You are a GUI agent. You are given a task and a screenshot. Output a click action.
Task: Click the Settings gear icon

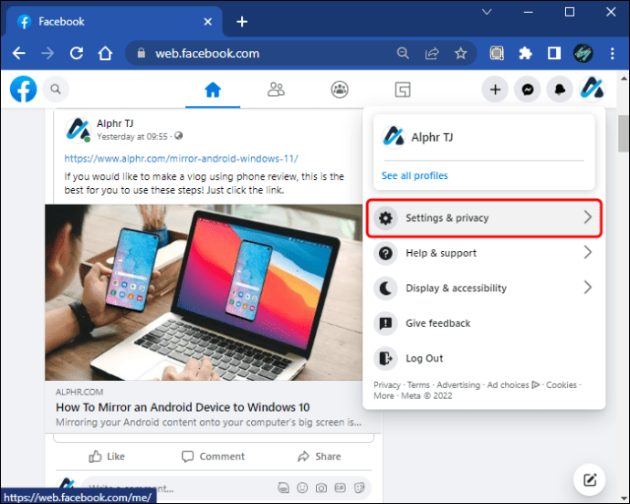pyautogui.click(x=385, y=218)
